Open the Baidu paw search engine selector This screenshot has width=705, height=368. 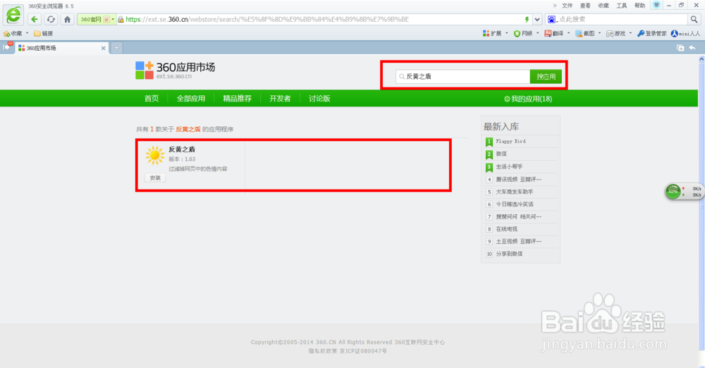click(552, 19)
